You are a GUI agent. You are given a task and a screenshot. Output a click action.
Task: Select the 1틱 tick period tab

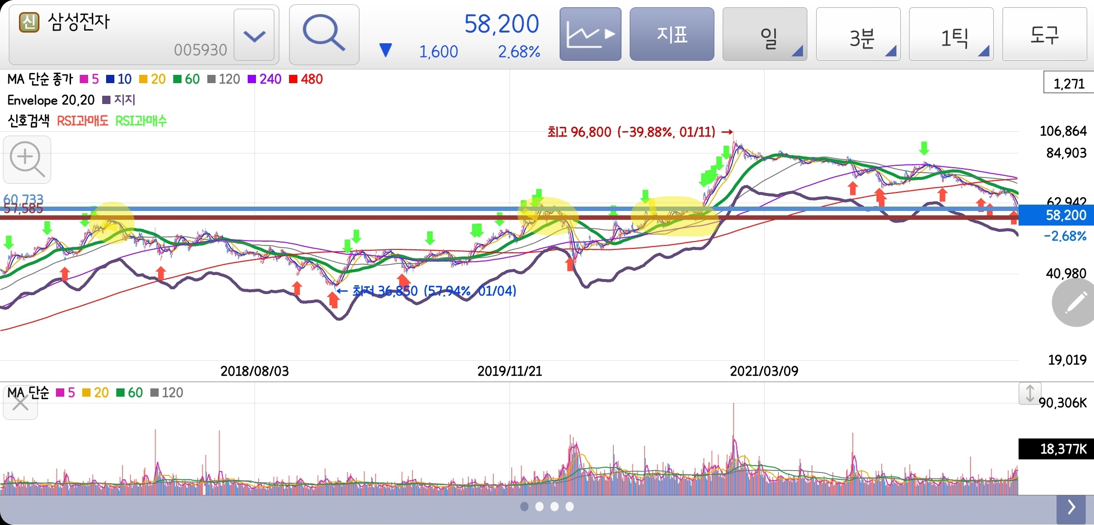coord(951,34)
